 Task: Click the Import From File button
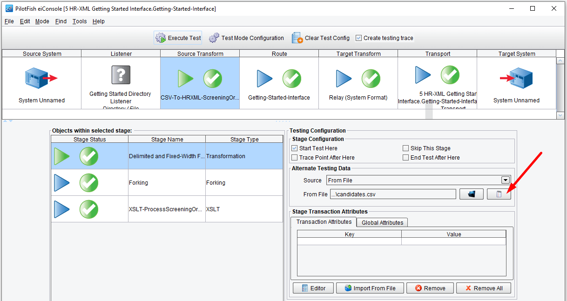pyautogui.click(x=370, y=288)
